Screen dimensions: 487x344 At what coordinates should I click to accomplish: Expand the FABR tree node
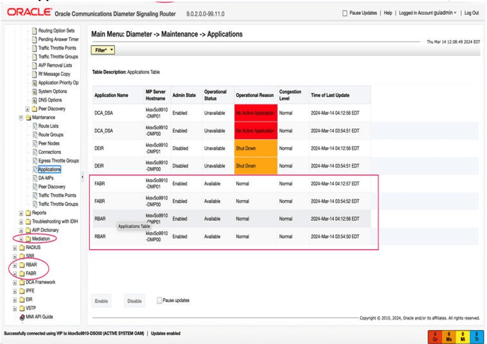pyautogui.click(x=15, y=274)
